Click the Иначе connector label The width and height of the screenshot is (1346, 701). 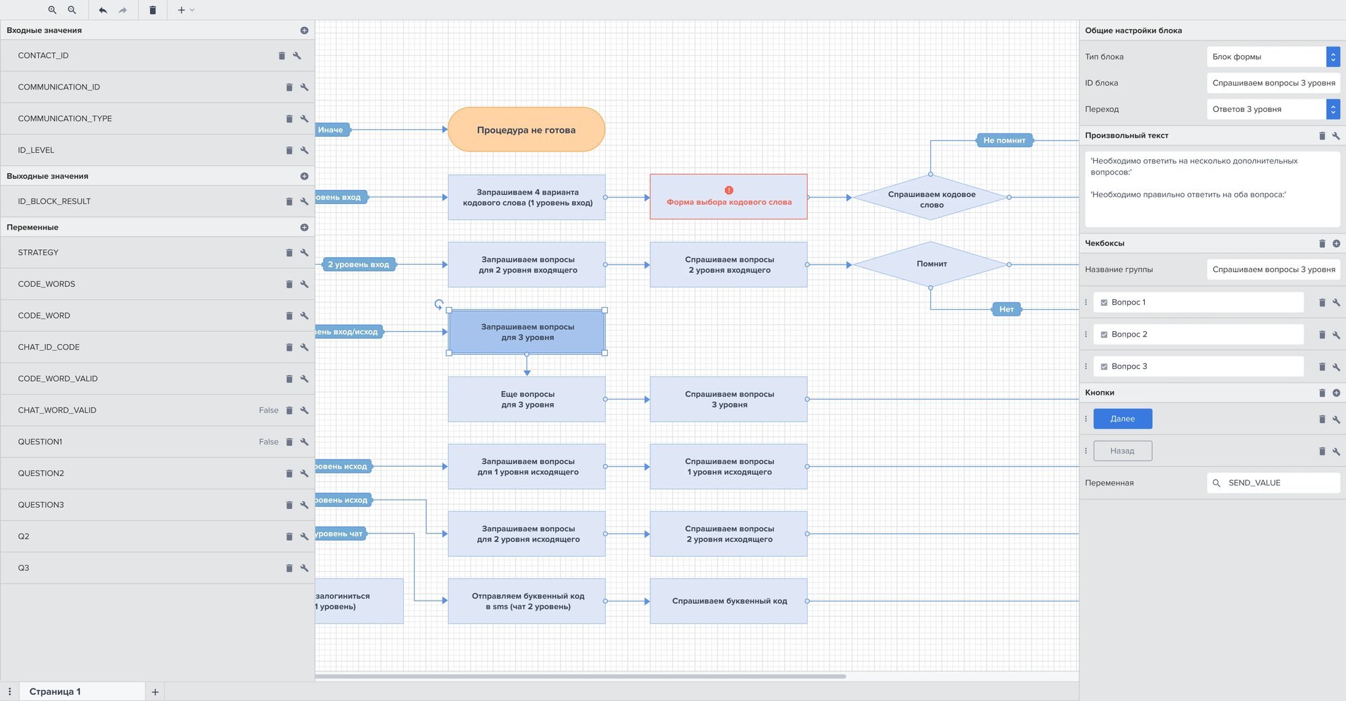(332, 130)
